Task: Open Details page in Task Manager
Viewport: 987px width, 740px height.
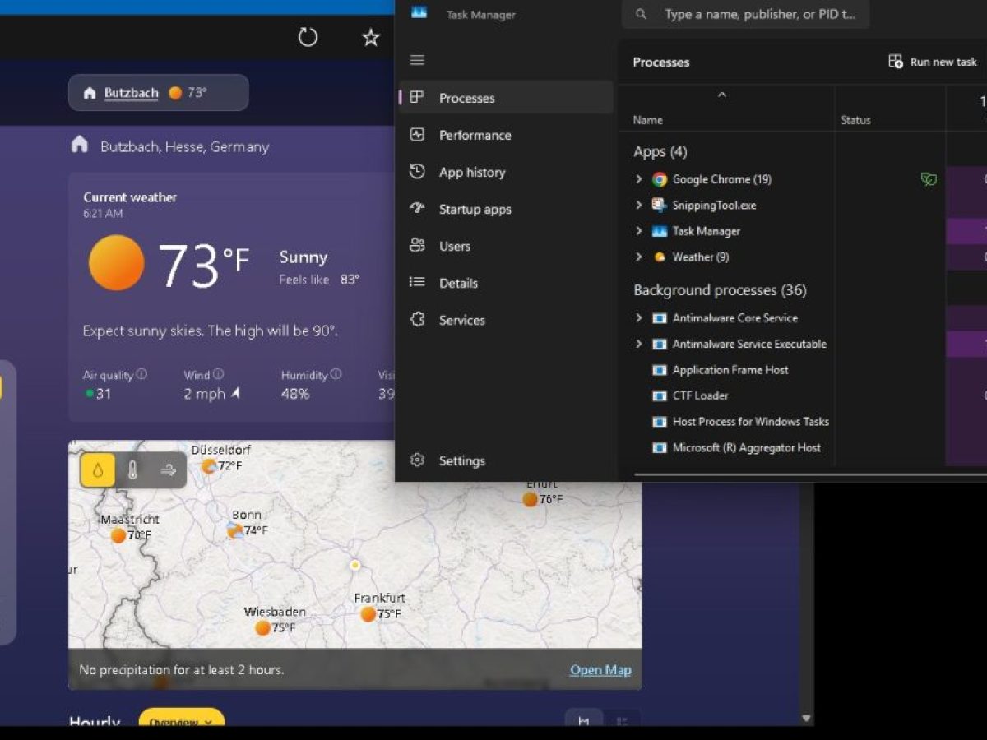Action: (506, 283)
